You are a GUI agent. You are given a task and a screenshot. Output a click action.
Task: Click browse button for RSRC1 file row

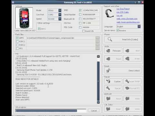point(98,42)
